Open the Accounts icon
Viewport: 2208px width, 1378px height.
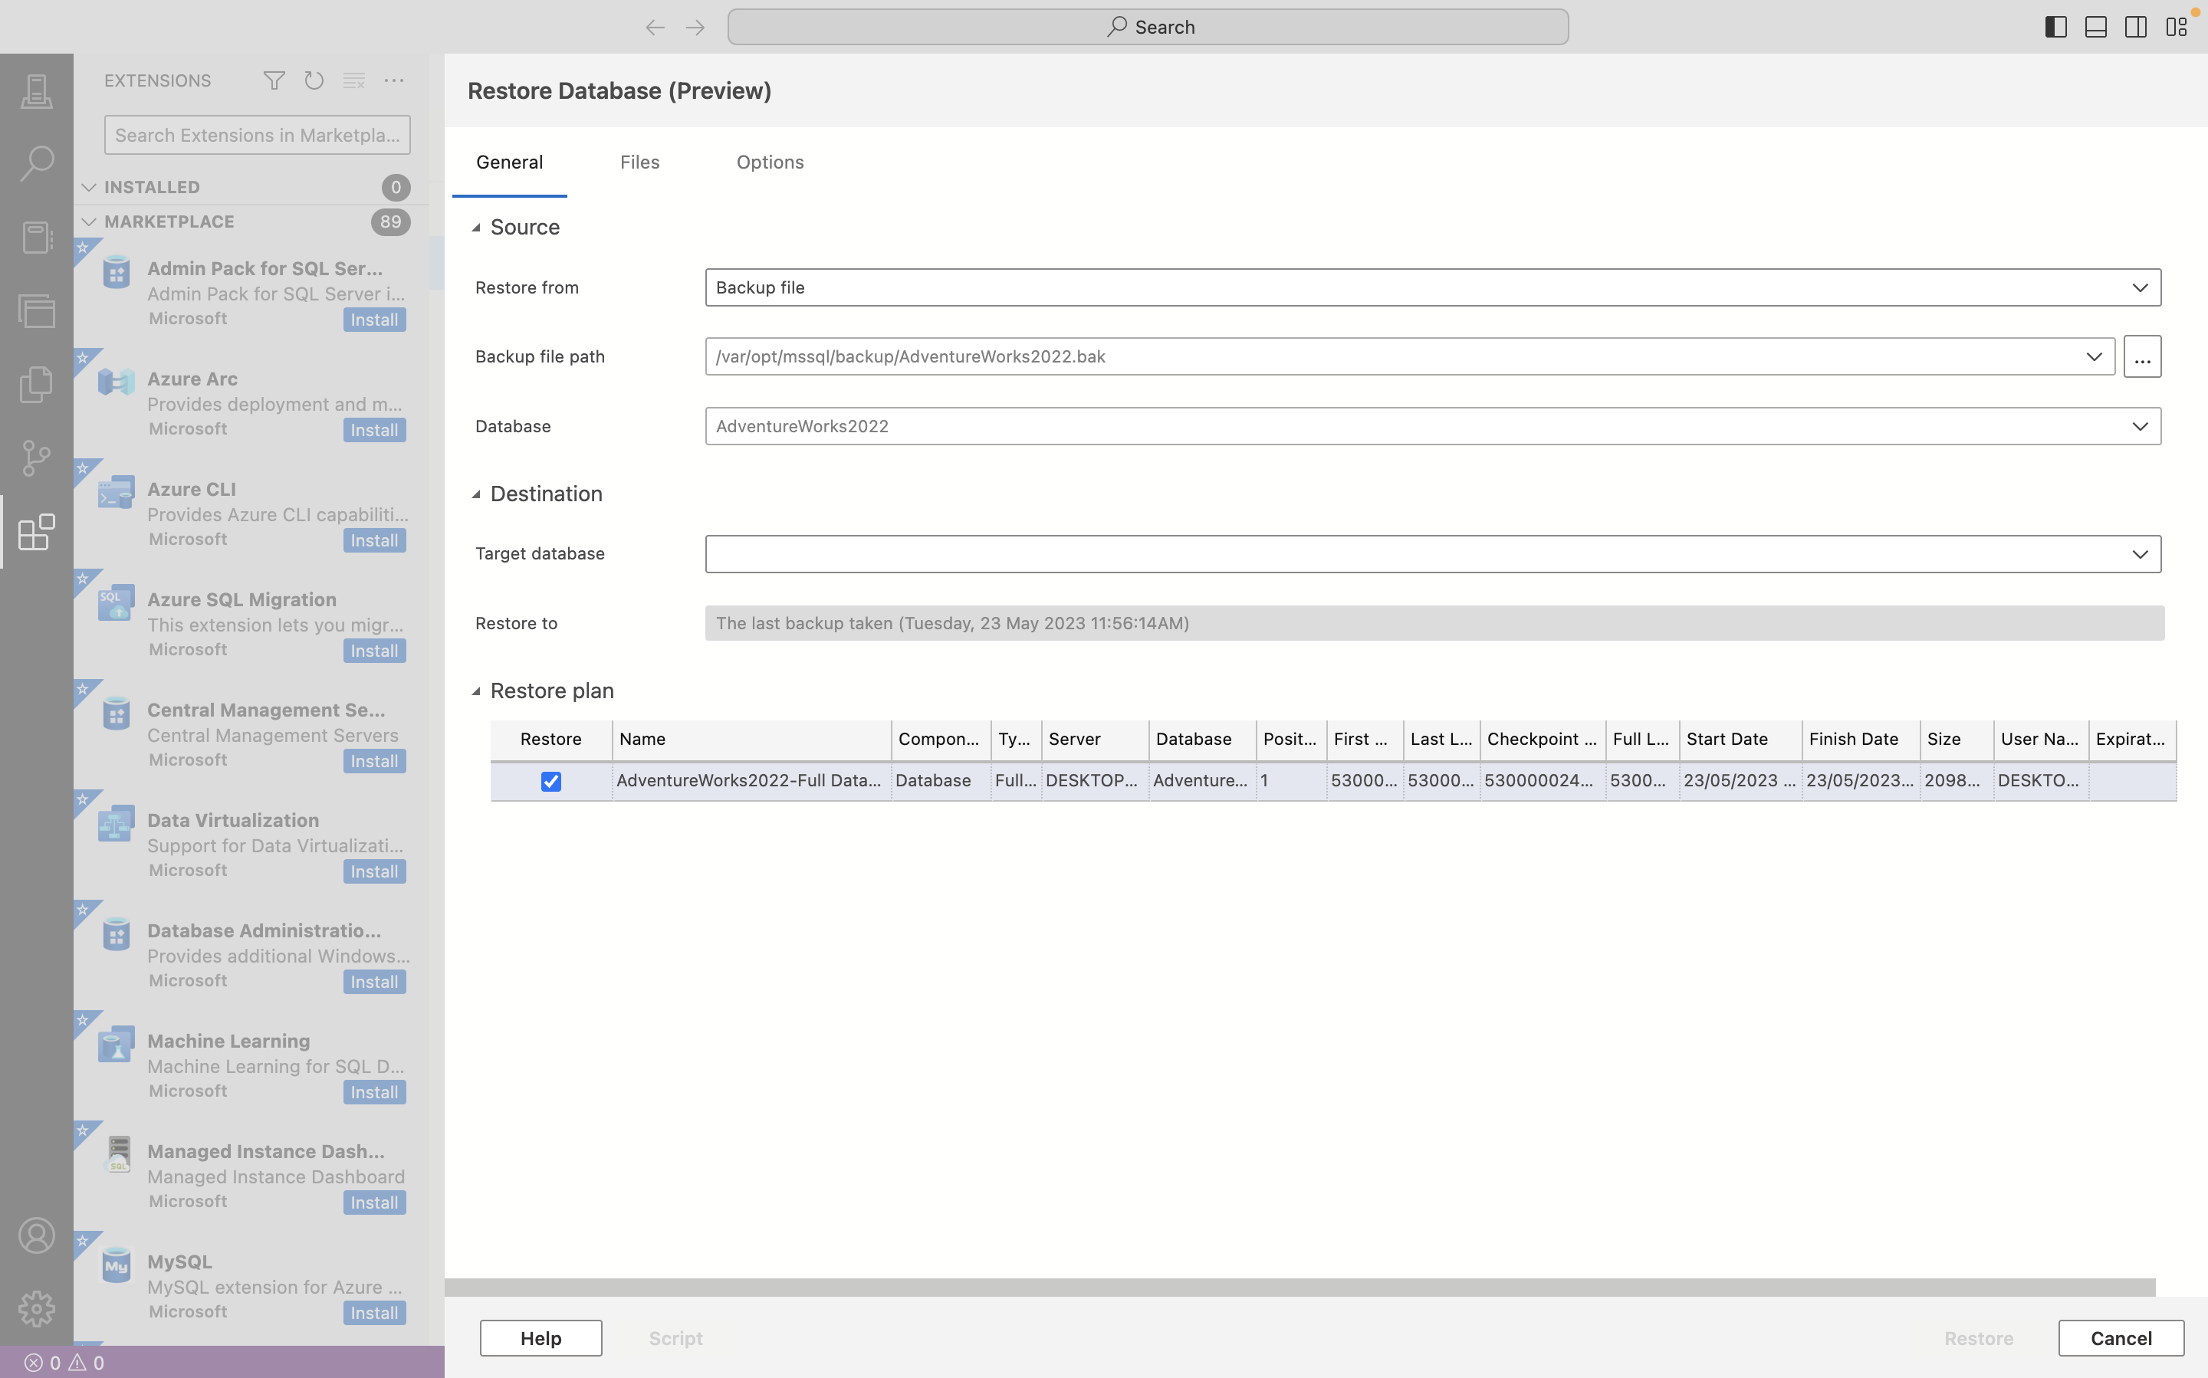pyautogui.click(x=37, y=1235)
